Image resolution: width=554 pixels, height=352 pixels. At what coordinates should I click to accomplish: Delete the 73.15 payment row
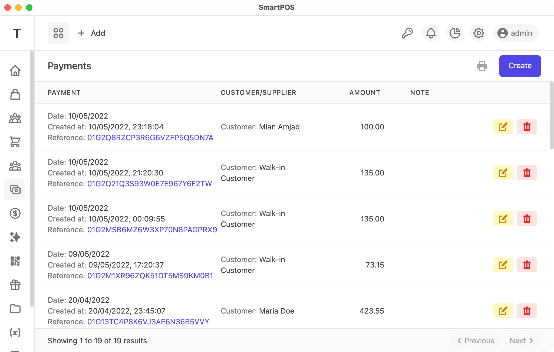point(527,265)
